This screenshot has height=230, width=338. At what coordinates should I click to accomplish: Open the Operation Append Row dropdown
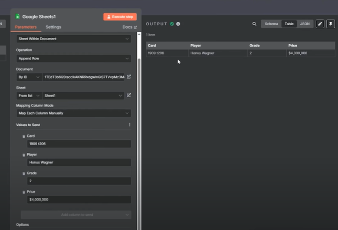[x=74, y=59]
